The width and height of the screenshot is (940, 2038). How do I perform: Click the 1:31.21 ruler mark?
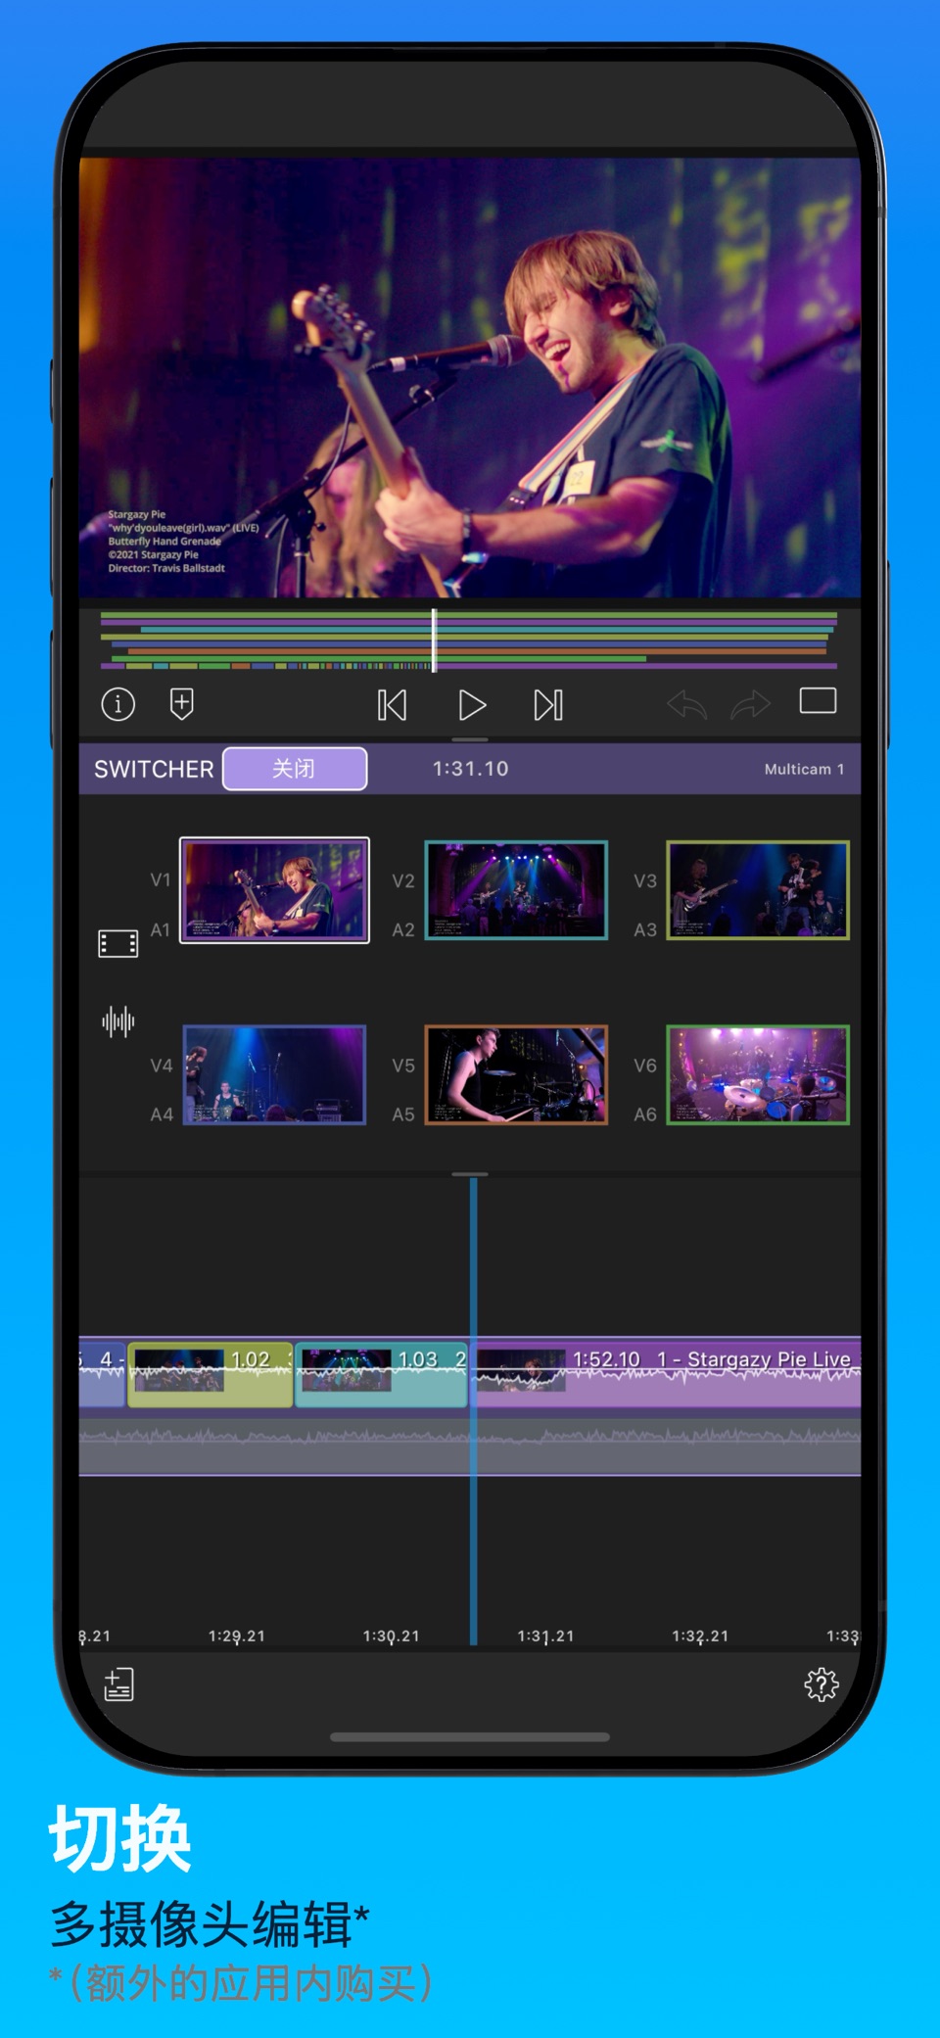(x=546, y=1635)
